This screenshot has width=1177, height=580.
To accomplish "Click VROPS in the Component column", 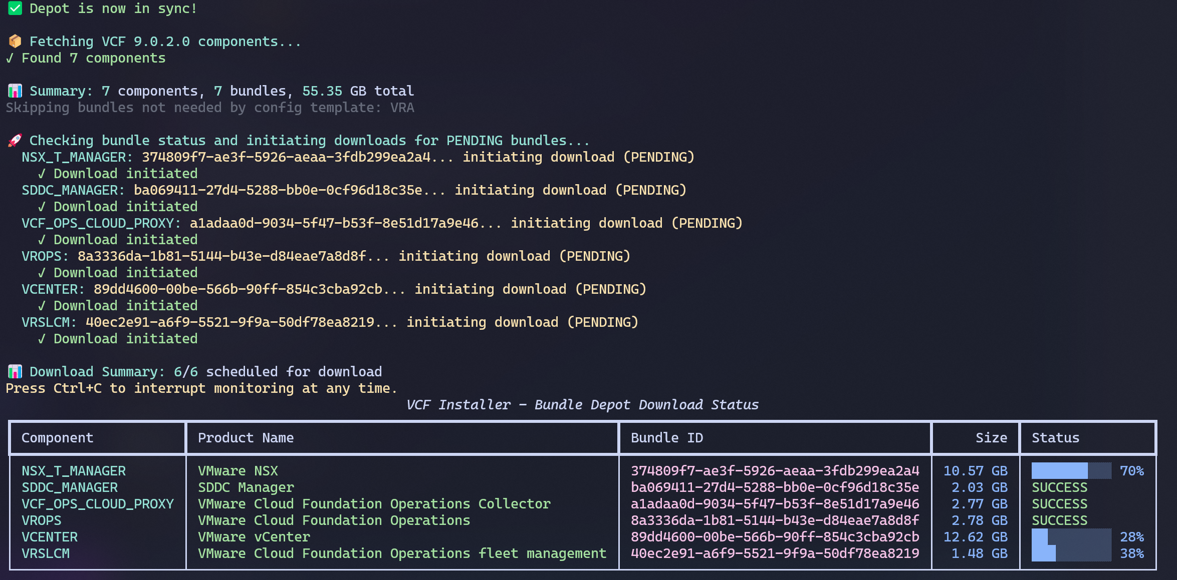I will (x=42, y=520).
